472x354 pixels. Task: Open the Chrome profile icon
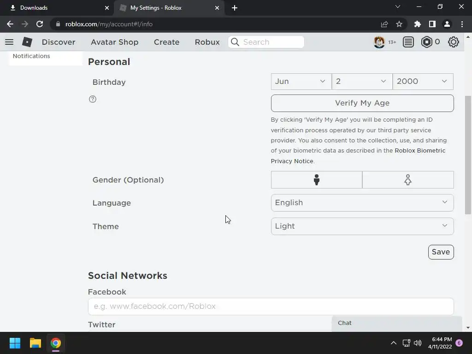coord(447,24)
